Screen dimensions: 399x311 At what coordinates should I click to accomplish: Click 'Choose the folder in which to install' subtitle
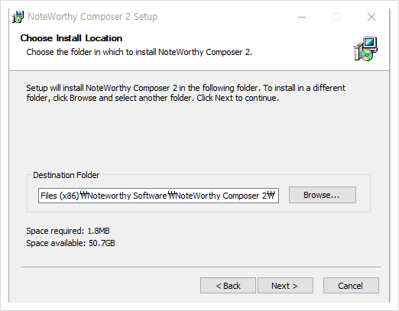(139, 52)
